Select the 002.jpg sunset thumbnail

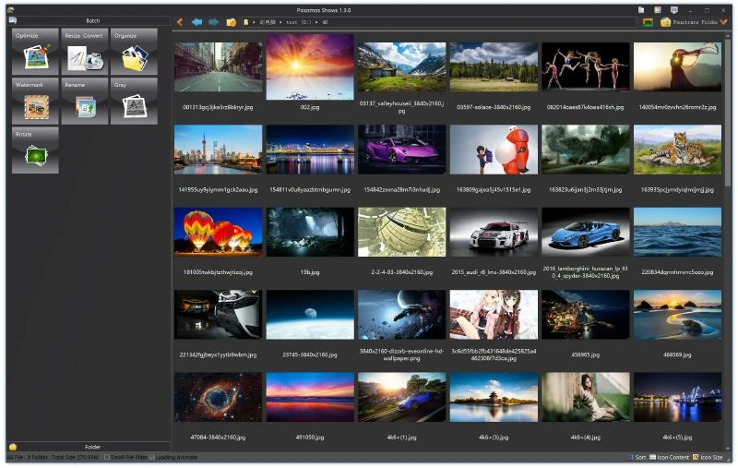point(309,67)
